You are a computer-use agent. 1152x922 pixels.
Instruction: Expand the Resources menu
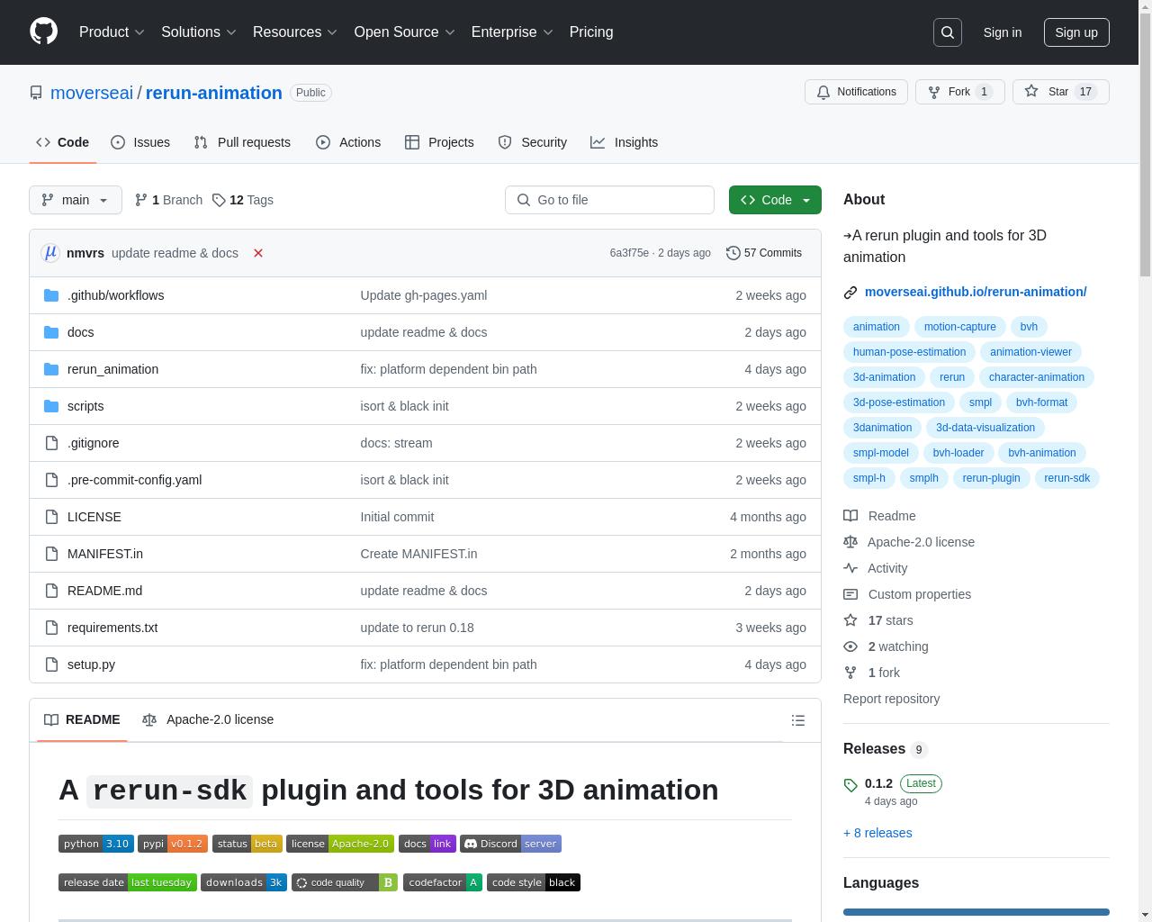(x=295, y=32)
